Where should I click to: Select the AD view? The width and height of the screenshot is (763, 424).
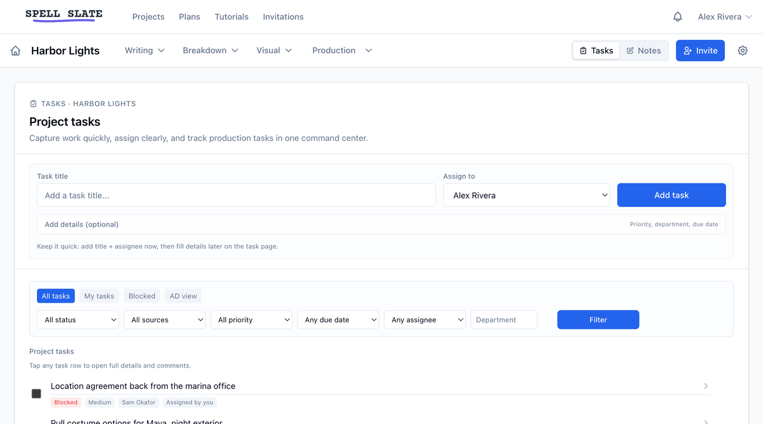pos(183,296)
